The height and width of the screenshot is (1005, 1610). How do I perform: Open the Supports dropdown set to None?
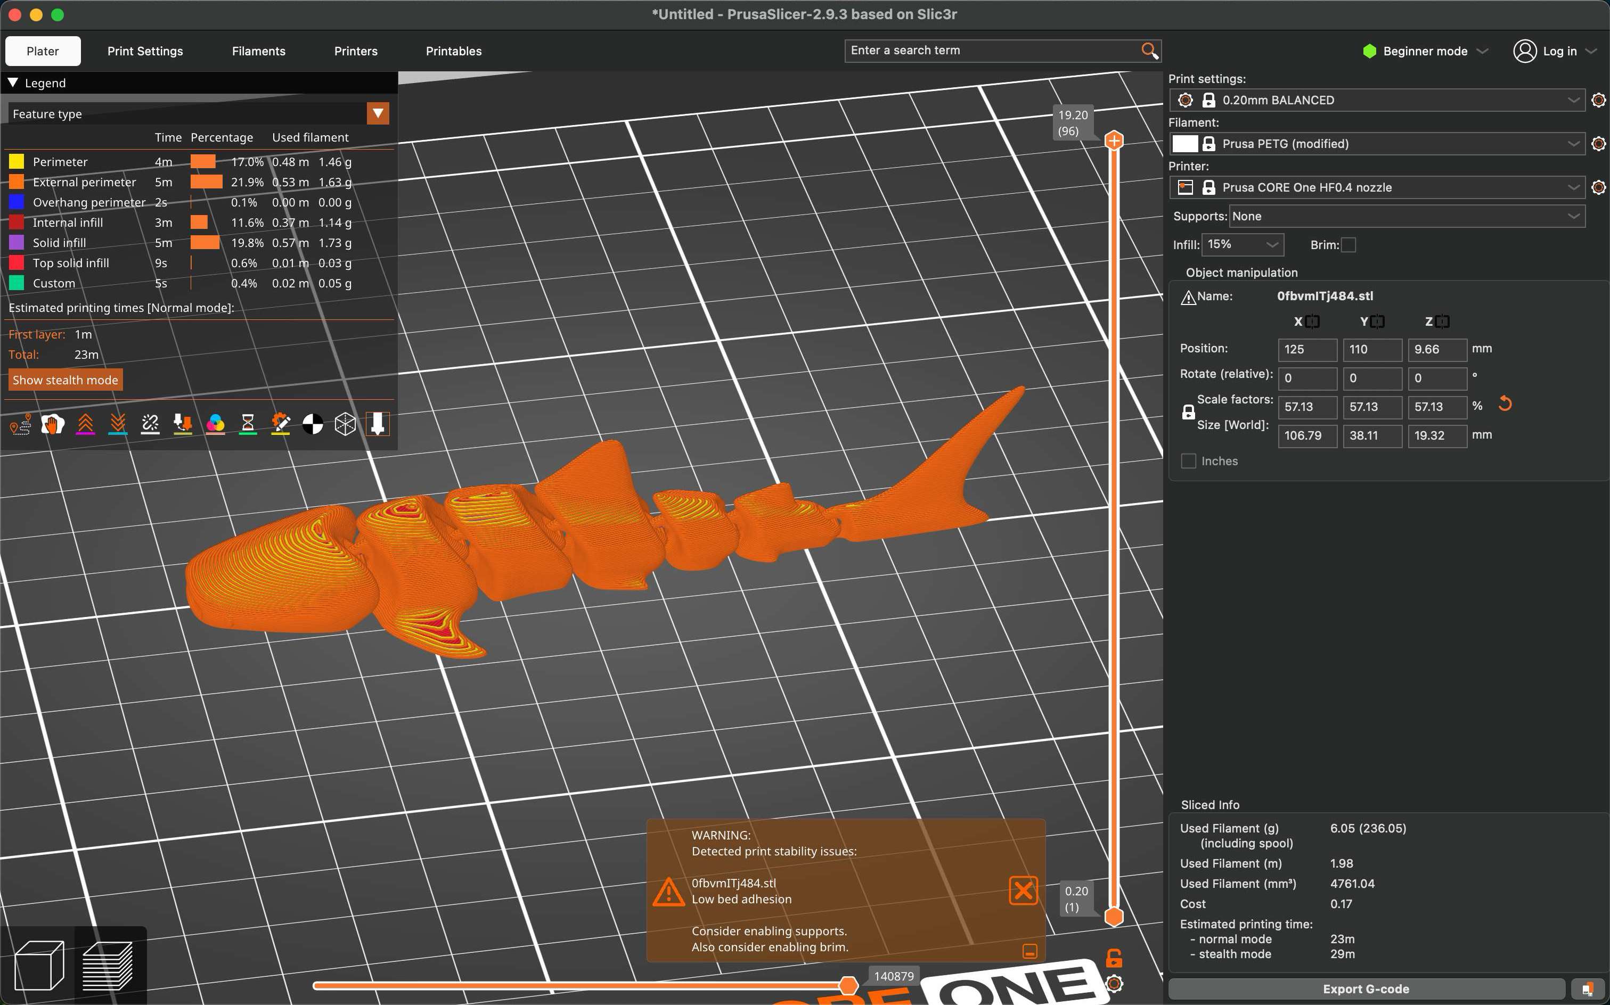(1406, 217)
